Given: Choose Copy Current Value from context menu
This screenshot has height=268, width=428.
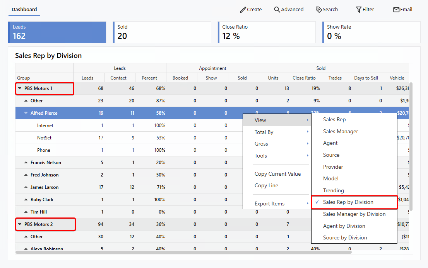Looking at the screenshot, I should pyautogui.click(x=277, y=174).
